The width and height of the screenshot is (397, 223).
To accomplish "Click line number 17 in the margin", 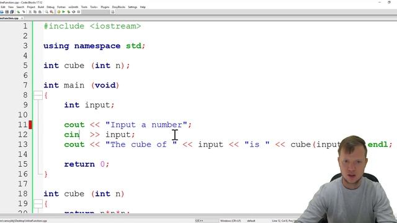I will point(22,184).
